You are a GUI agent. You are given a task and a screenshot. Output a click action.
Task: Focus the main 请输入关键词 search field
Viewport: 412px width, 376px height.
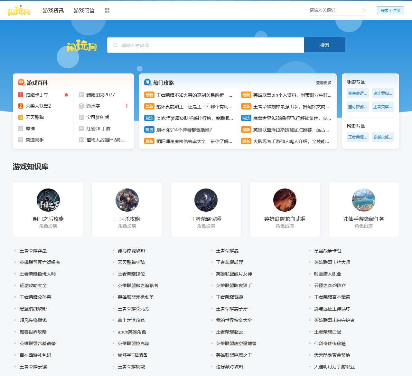click(206, 45)
